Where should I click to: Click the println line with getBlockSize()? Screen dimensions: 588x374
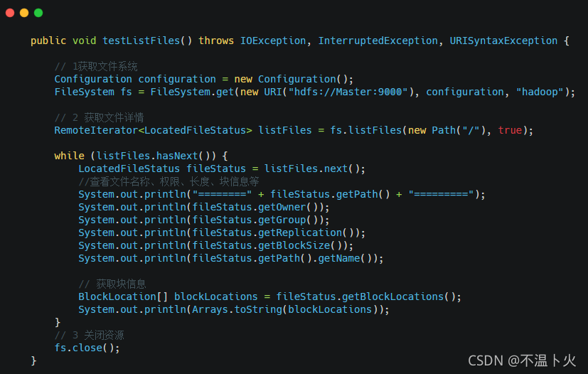click(215, 245)
